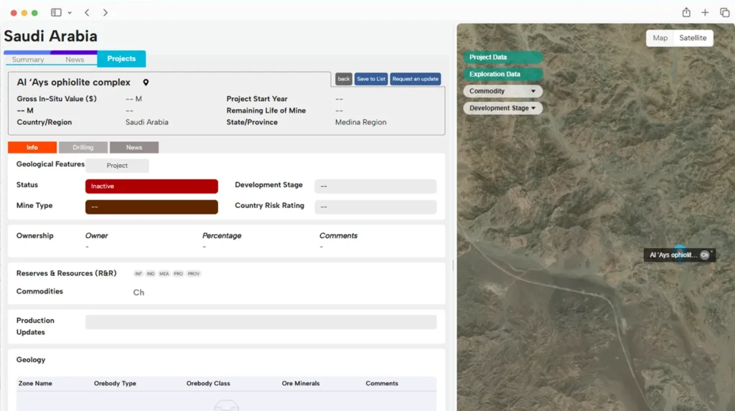Open the share icon in the toolbar

[x=686, y=13]
